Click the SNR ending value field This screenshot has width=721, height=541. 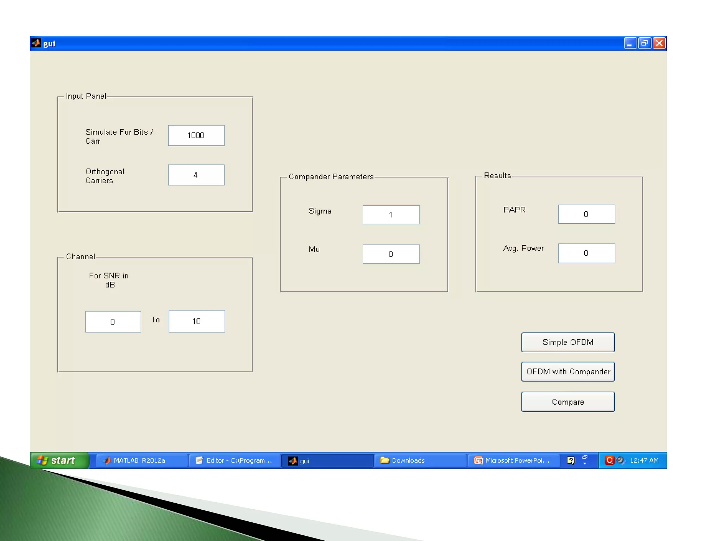pos(196,321)
